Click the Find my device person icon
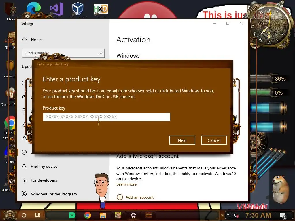This screenshot has width=295, height=221. (x=24, y=166)
